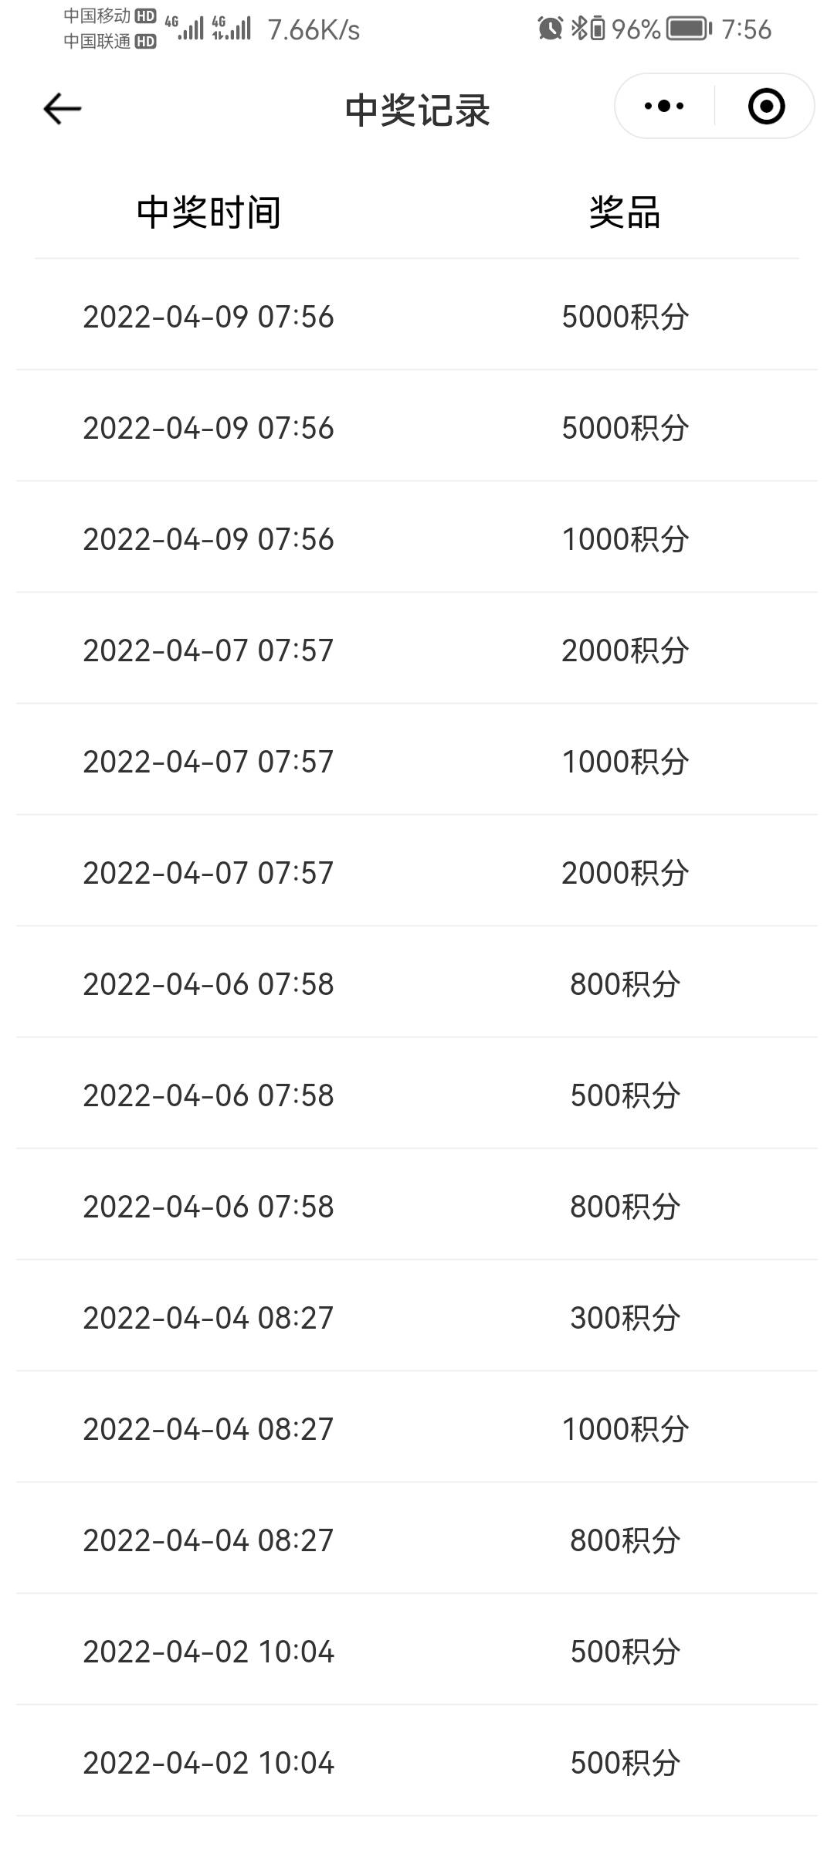
Task: Tap the alarm clock status icon
Action: [x=550, y=29]
